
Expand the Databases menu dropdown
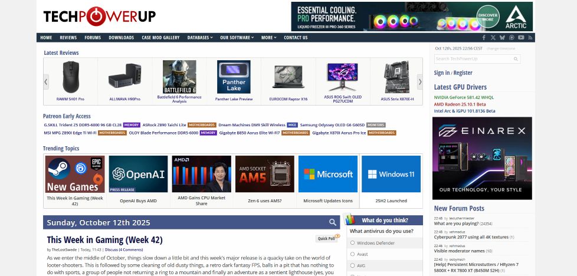click(x=200, y=38)
